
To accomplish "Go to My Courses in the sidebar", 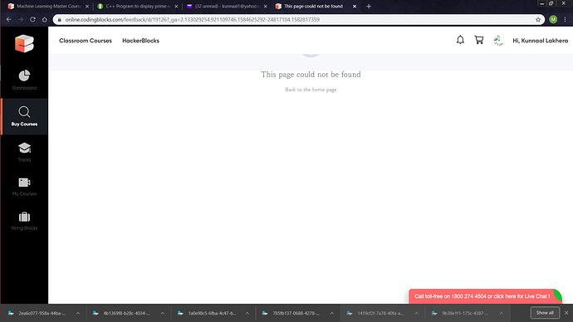I will pyautogui.click(x=24, y=187).
